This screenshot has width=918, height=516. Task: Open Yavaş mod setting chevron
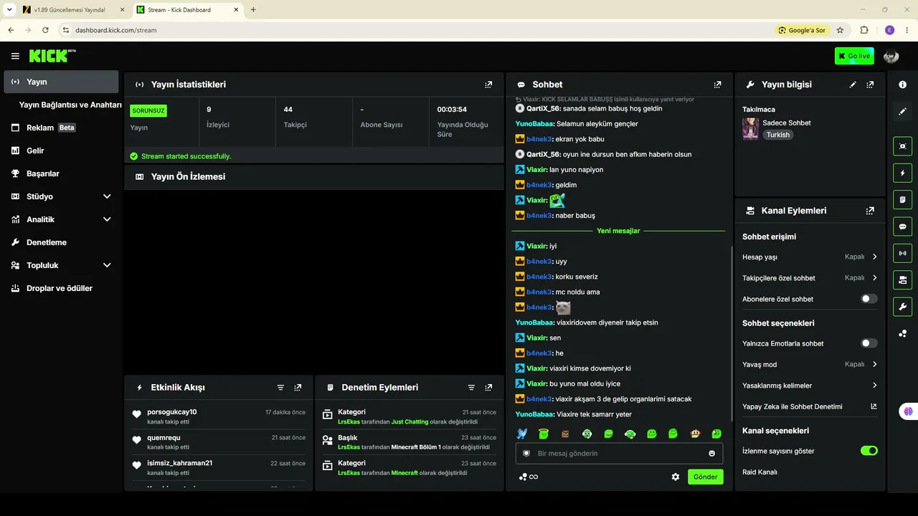[875, 364]
